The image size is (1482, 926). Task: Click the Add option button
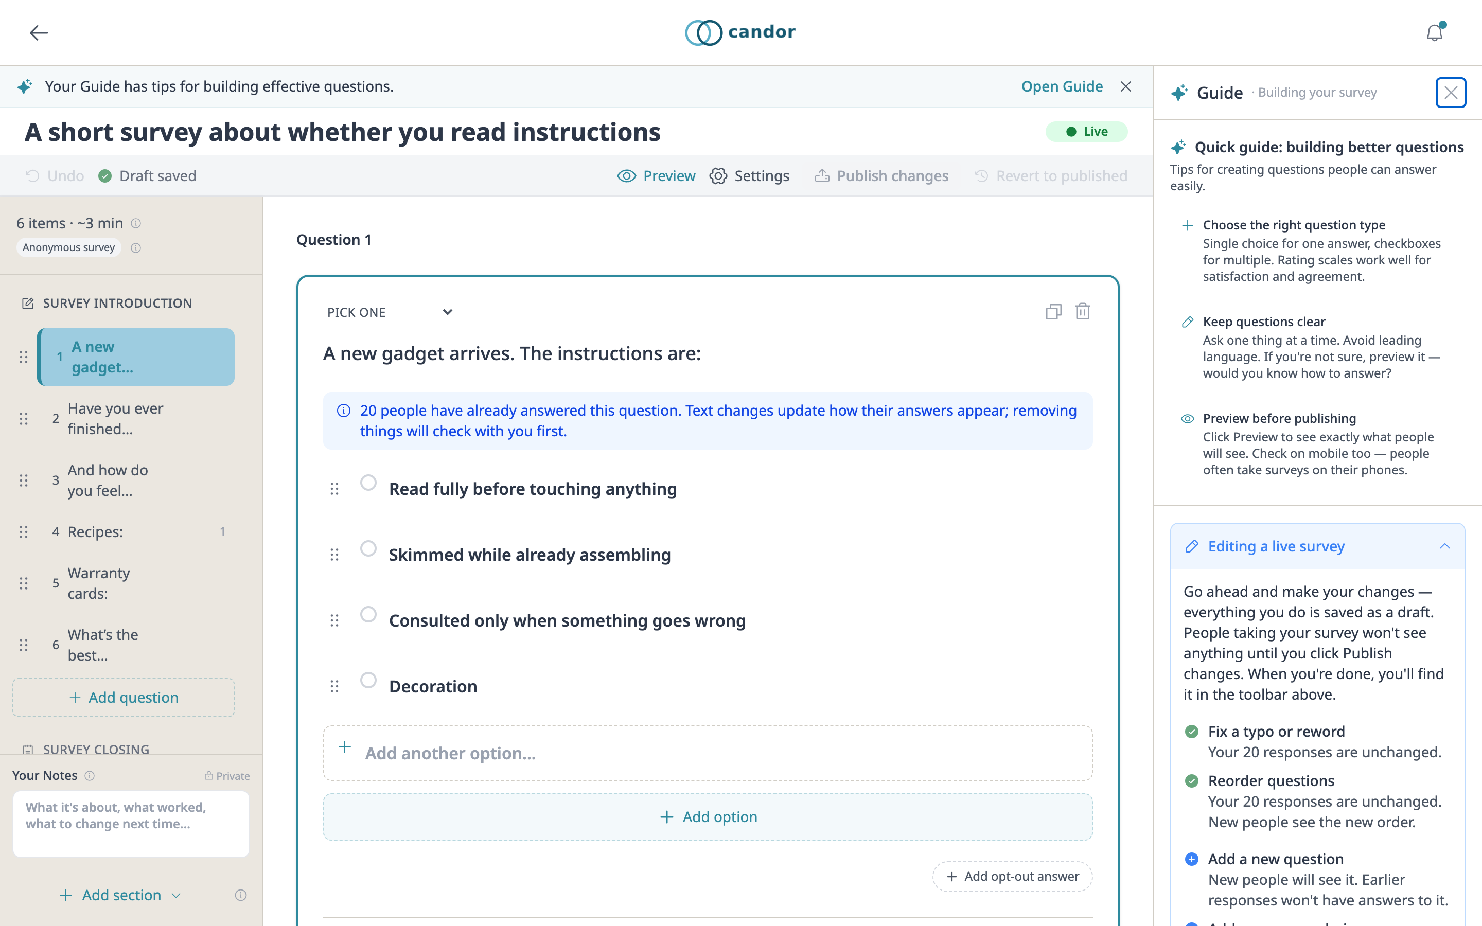pyautogui.click(x=708, y=817)
